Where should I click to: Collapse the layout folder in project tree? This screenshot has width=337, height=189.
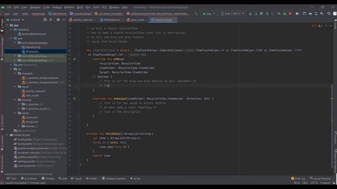[15, 87]
